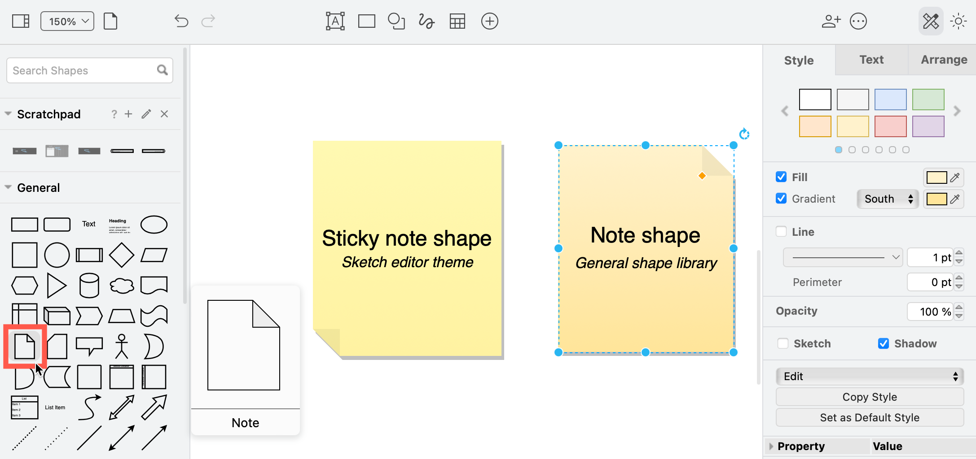Open the Text tab
The height and width of the screenshot is (459, 976).
871,60
